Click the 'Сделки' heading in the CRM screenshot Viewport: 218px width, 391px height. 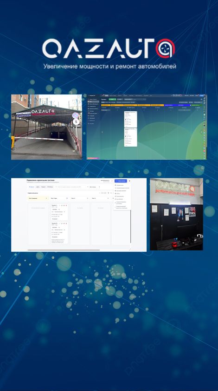coord(103,99)
